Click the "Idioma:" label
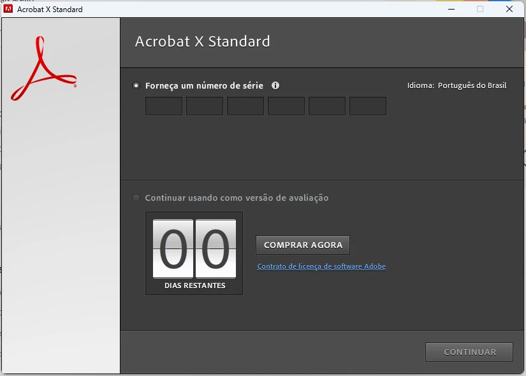Screen dimensions: 526x376 [421, 85]
